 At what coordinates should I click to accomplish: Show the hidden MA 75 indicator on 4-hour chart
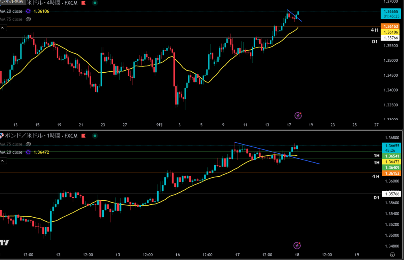tap(28, 19)
